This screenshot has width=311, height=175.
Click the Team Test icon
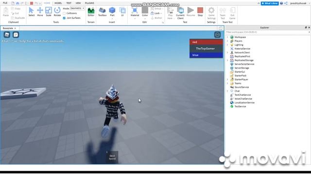pos(223,13)
